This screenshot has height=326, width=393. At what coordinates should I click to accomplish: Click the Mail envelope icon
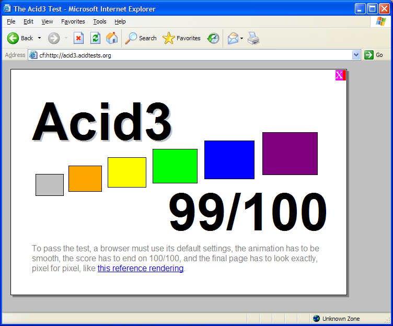coord(233,38)
